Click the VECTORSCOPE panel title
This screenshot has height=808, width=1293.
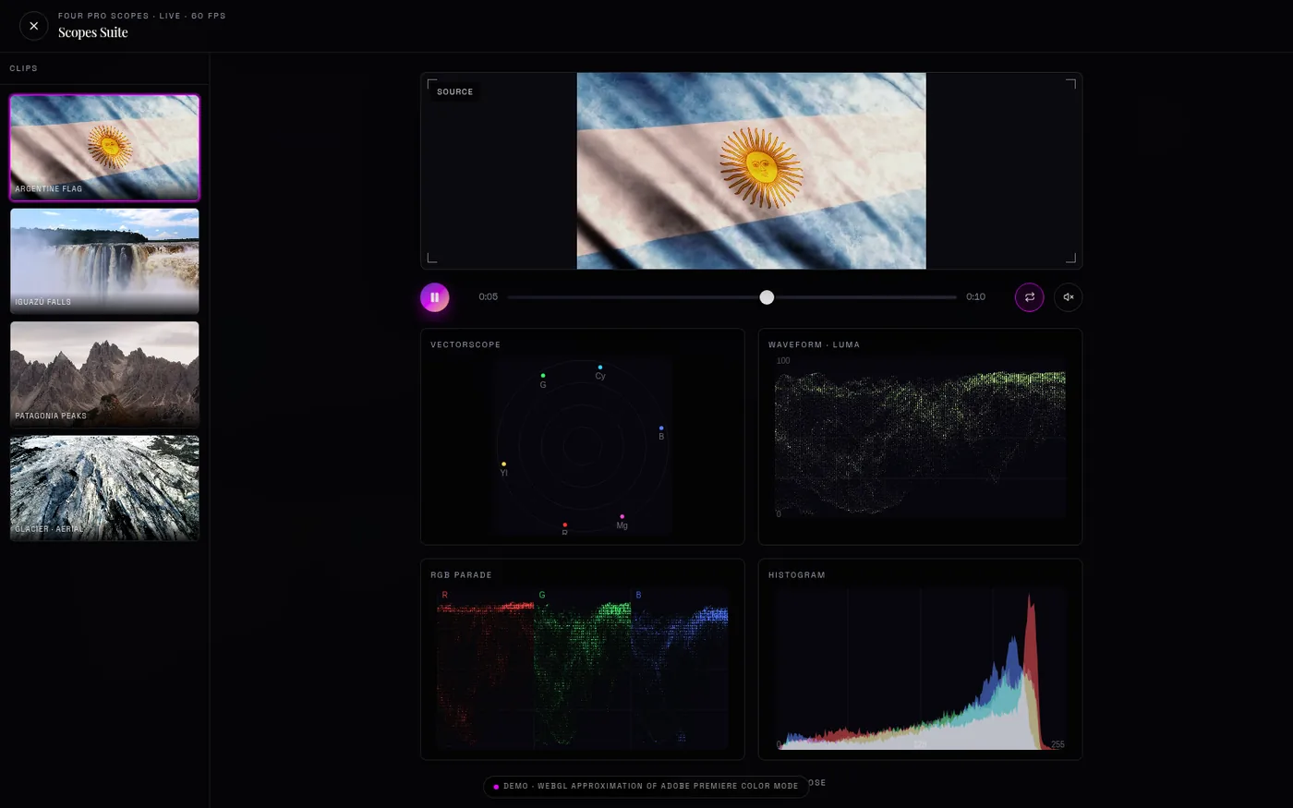pos(465,344)
